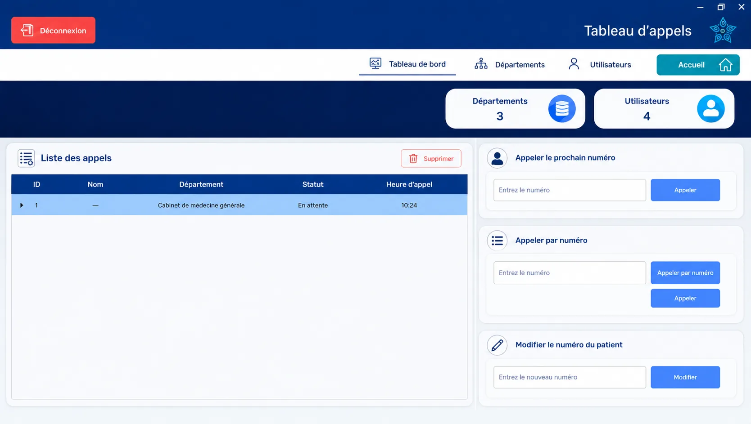Click the house icon in Accueil button
This screenshot has height=424, width=751.
pyautogui.click(x=725, y=65)
